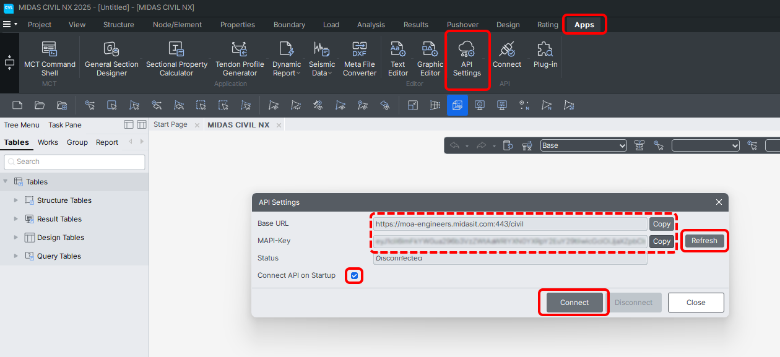Launch the Text Editor
This screenshot has height=357, width=780.
pyautogui.click(x=398, y=58)
